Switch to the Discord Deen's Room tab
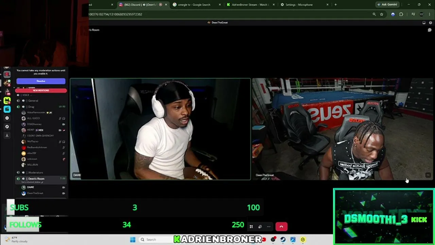 click(x=143, y=5)
